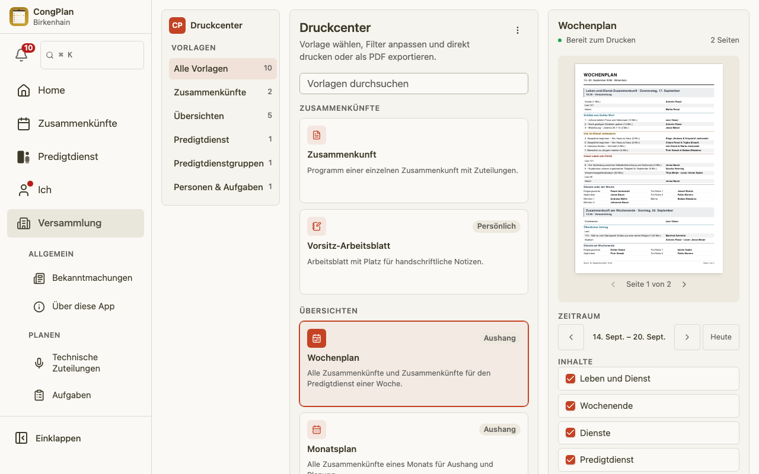Select the Alle Vorlagen category
This screenshot has height=474, width=759.
coord(223,69)
